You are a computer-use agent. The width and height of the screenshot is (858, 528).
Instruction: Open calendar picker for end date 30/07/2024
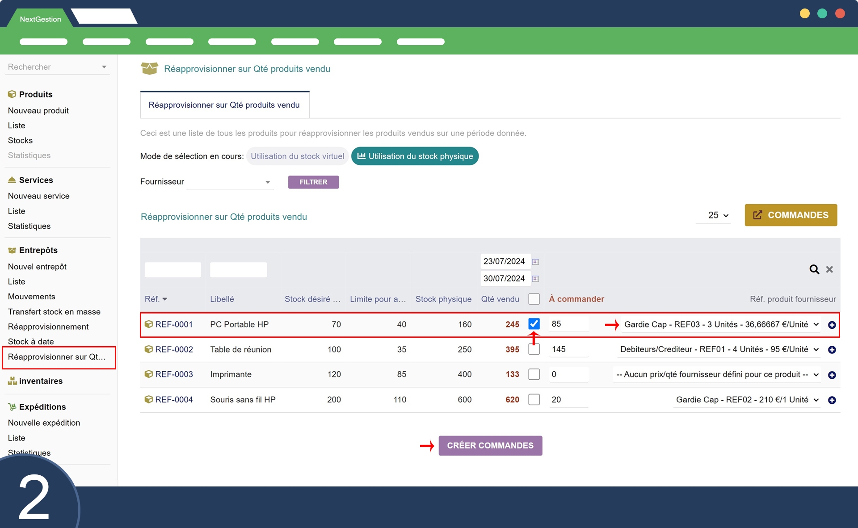coord(535,279)
